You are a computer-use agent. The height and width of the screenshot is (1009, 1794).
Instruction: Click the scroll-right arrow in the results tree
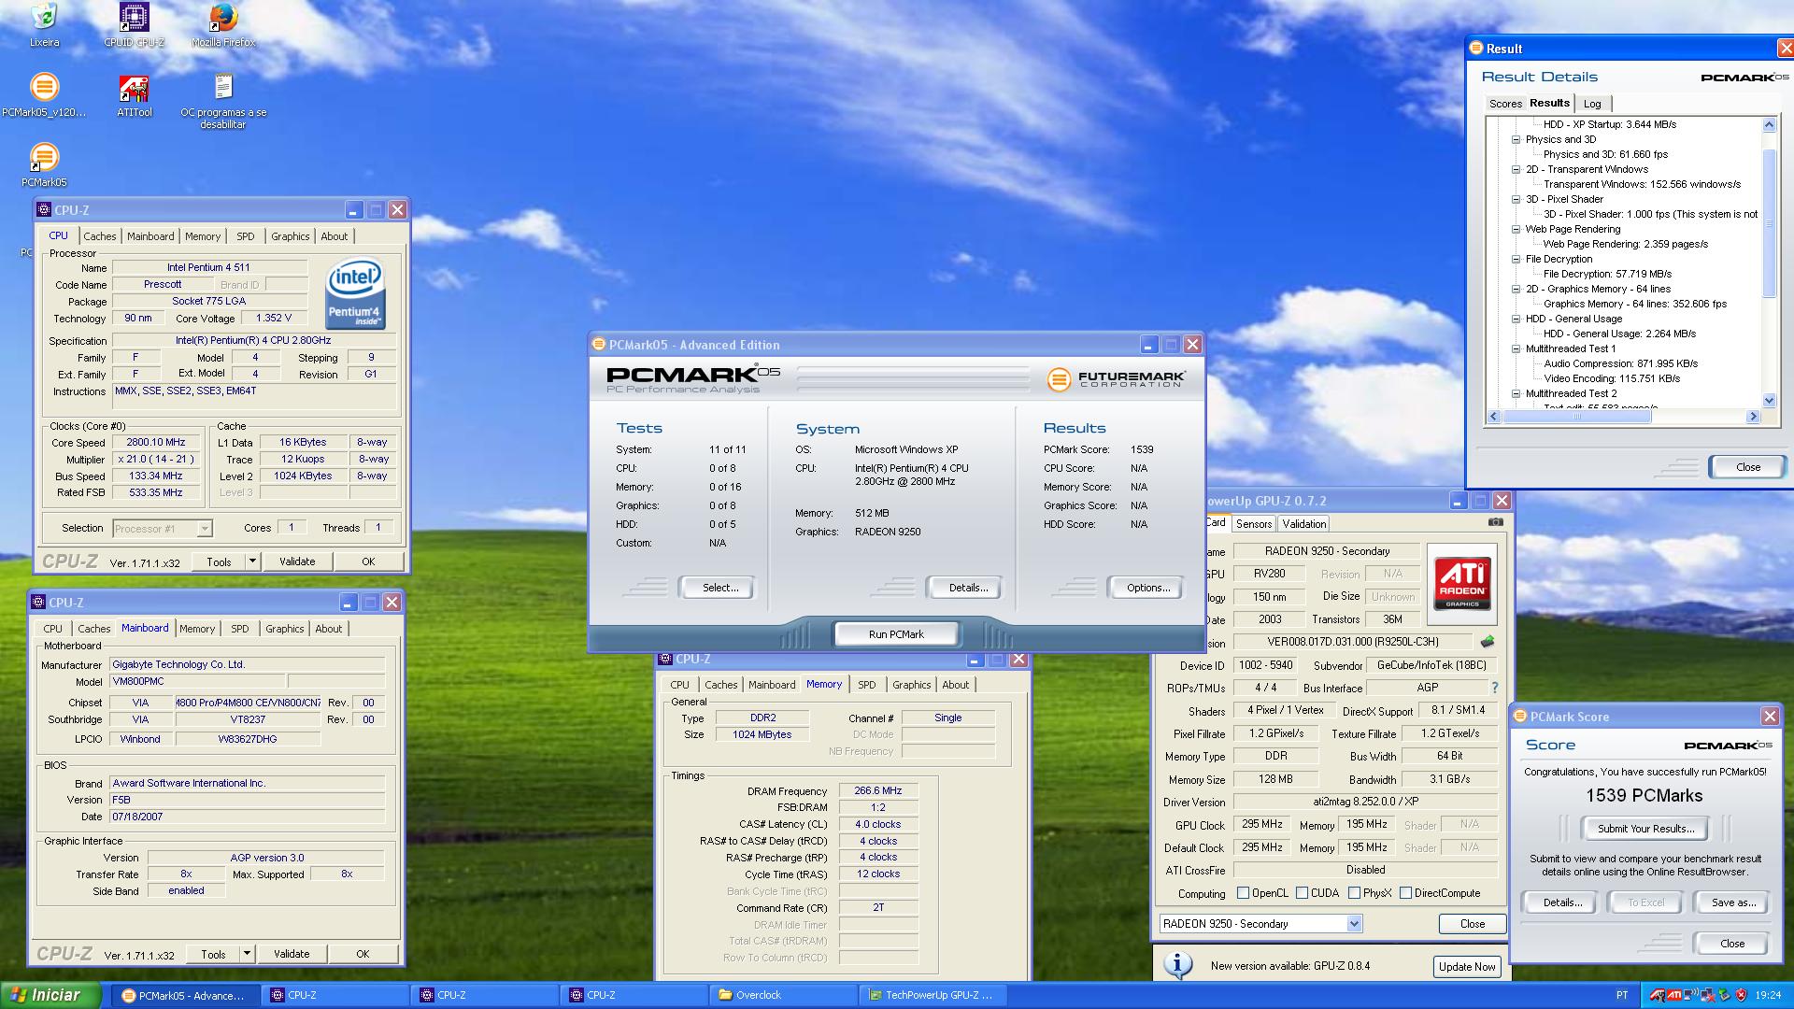coord(1753,417)
